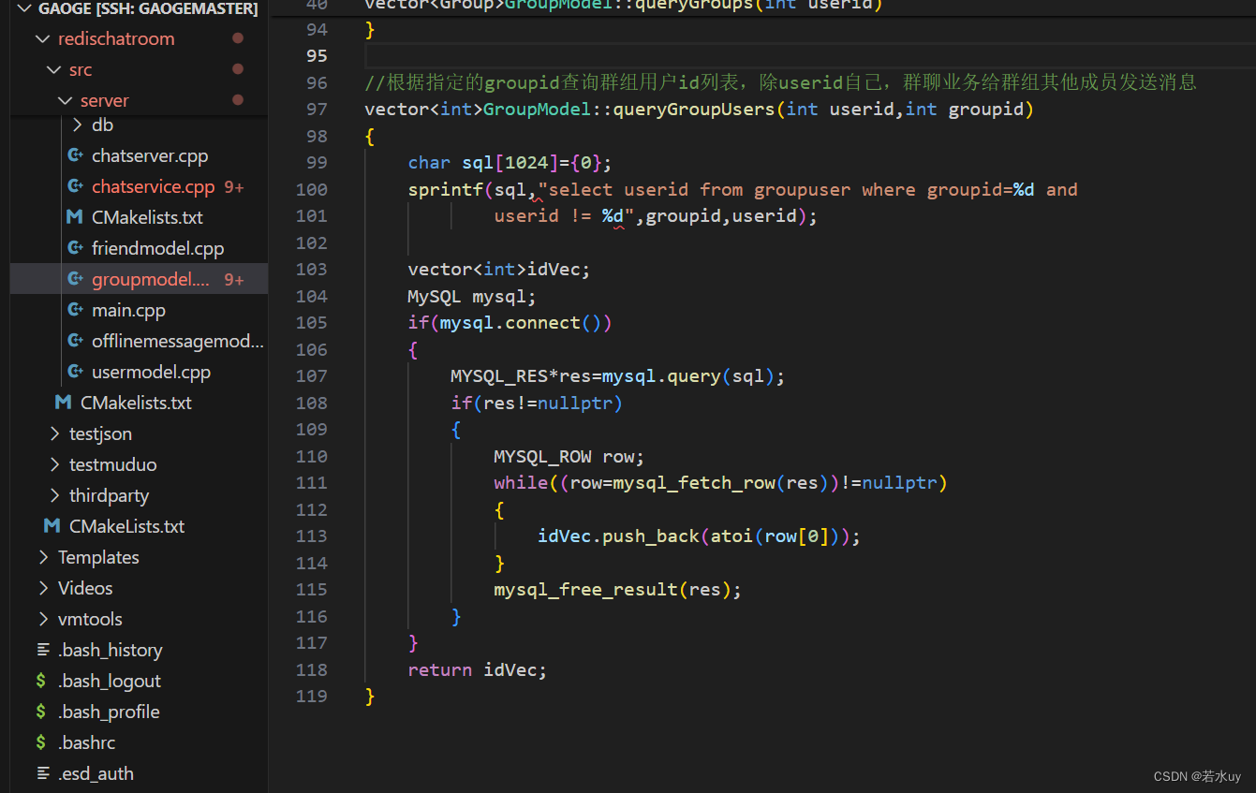Expand the testjson folder chevron

pyautogui.click(x=54, y=434)
